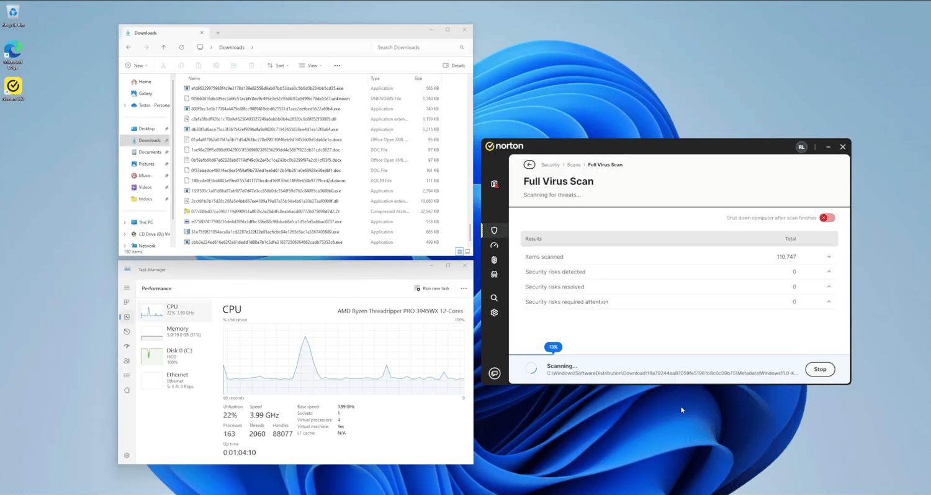Switch to Task Manager Startup apps tab
931x495 pixels.
pos(127,346)
